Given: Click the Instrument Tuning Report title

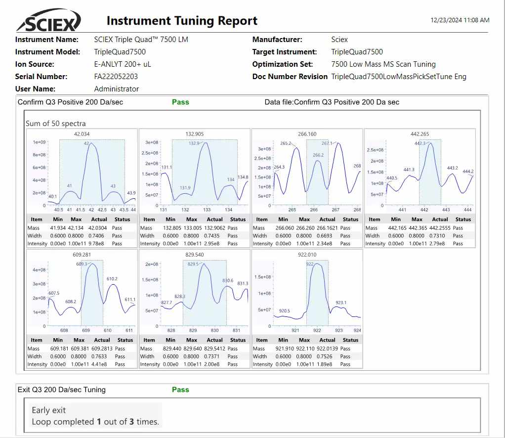Looking at the screenshot, I should 182,21.
